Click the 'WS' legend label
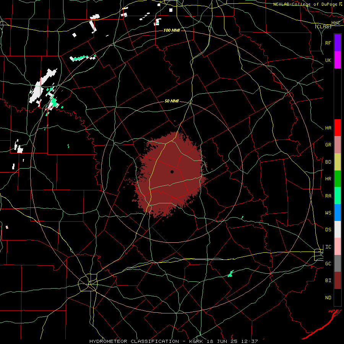This screenshot has width=344, height=344. [x=328, y=213]
